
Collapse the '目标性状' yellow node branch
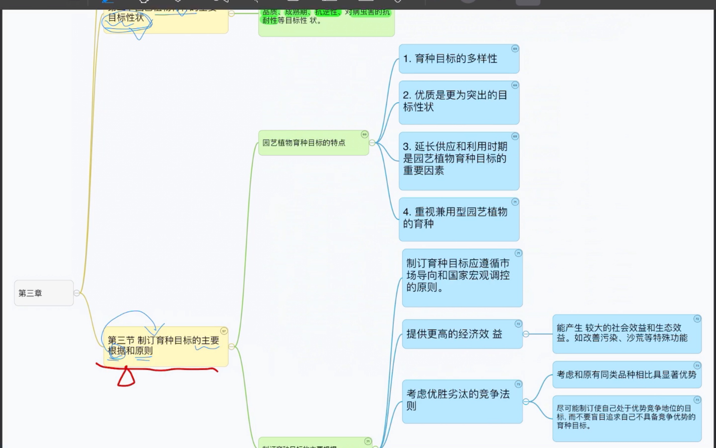[x=232, y=13]
